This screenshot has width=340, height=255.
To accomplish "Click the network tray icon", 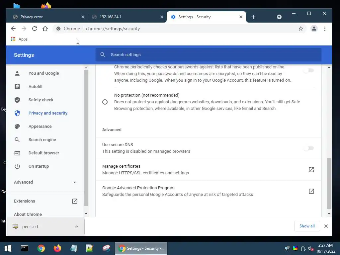I will click(287, 248).
